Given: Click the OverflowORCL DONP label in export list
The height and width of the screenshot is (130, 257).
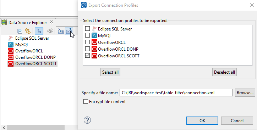Looking at the screenshot, I should (x=118, y=49).
